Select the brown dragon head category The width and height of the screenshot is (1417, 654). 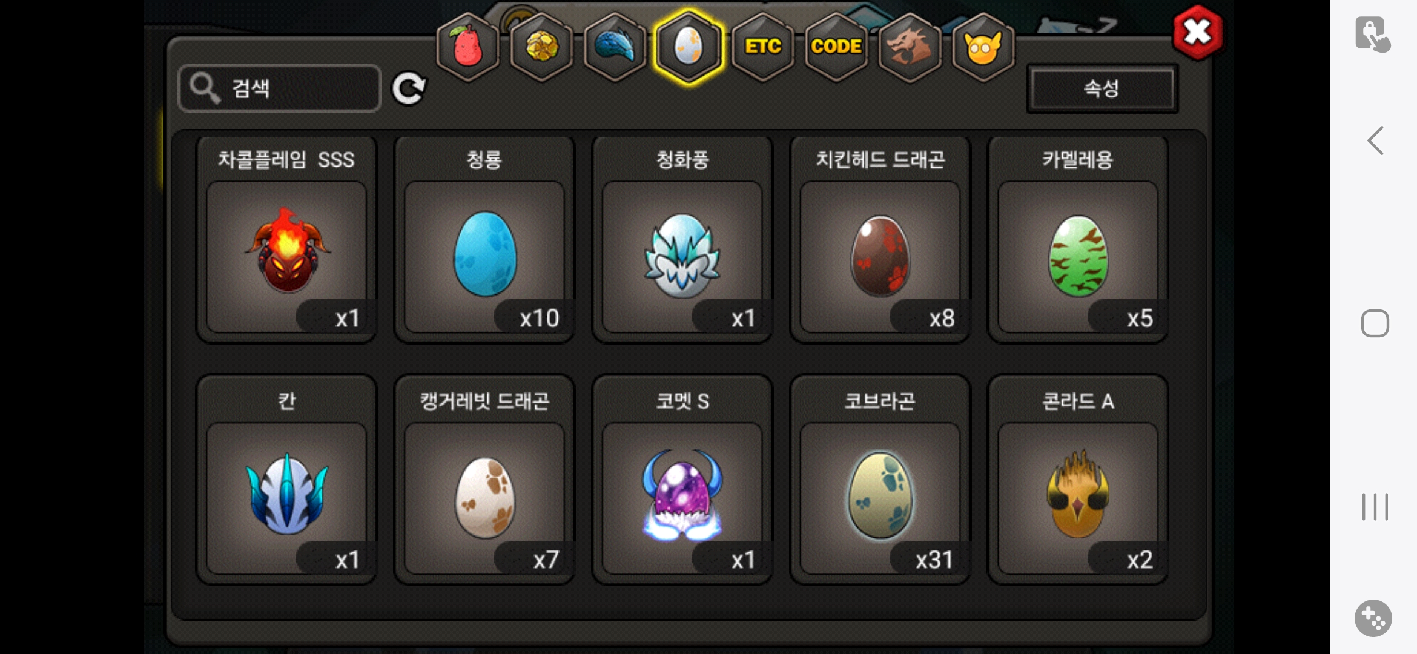pyautogui.click(x=910, y=47)
